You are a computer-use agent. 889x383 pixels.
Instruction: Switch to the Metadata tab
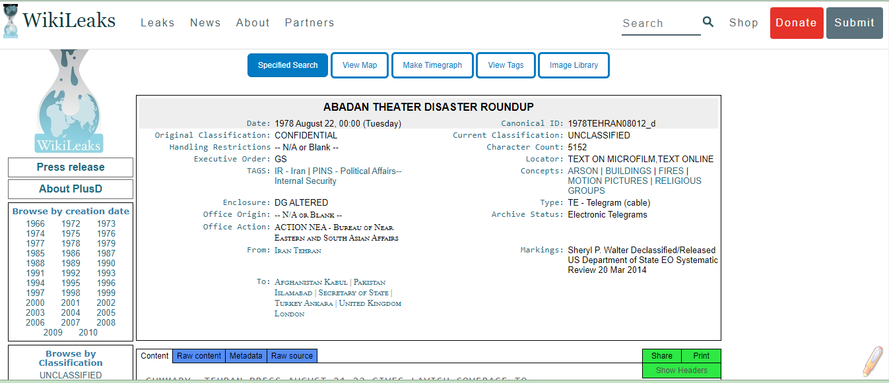pos(246,356)
